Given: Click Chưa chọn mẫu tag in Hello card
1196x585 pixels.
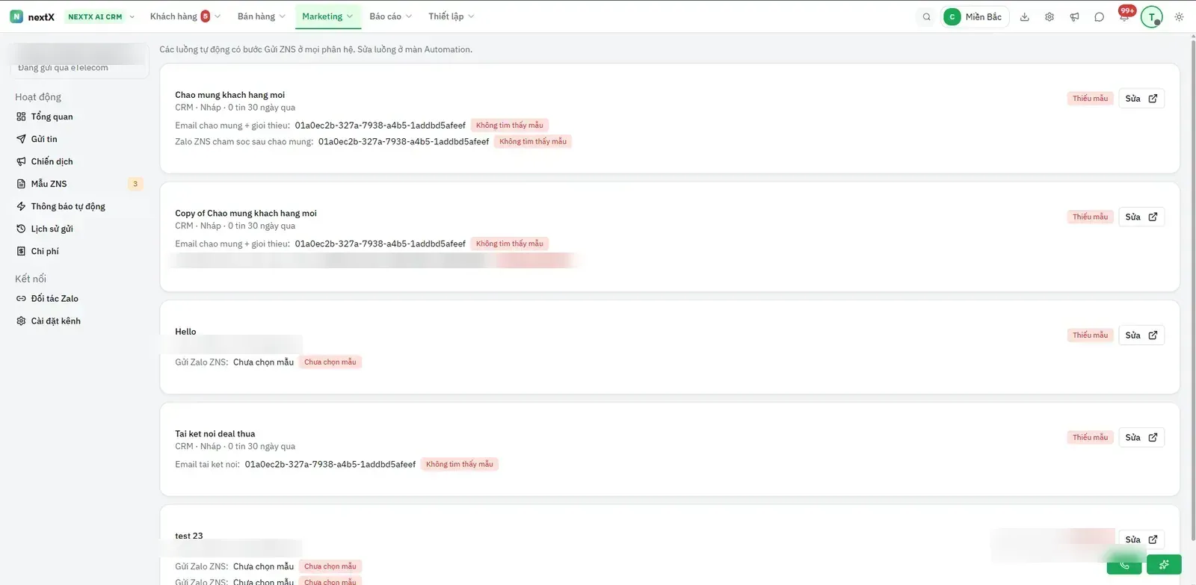Looking at the screenshot, I should click(x=330, y=362).
